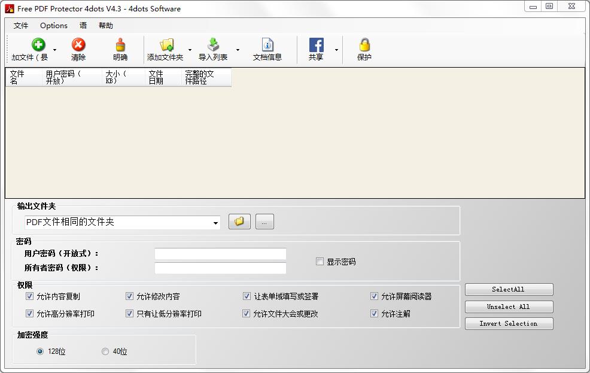Uncheck 允许修改内容 permission
This screenshot has width=590, height=373.
(x=129, y=296)
